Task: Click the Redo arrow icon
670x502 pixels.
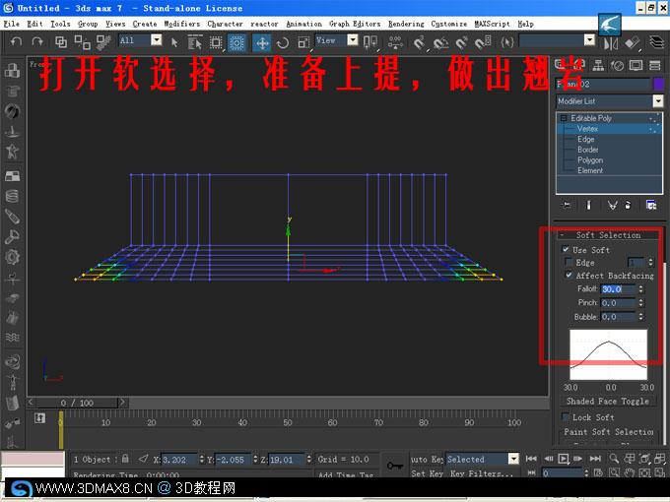Action: (37, 41)
